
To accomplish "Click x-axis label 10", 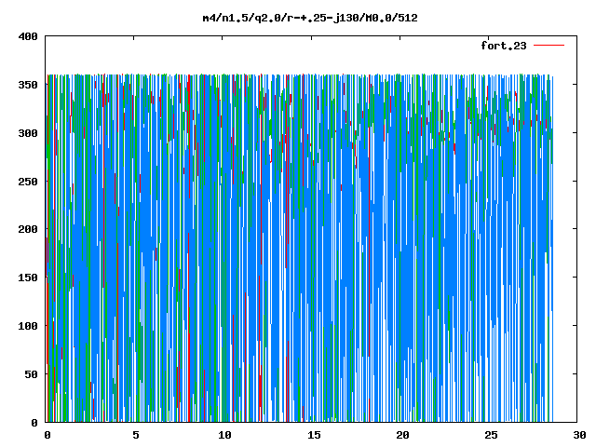I will (x=224, y=435).
